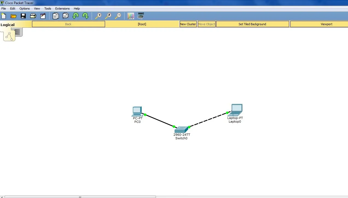Click the horizontal scrollbar thumb
The height and width of the screenshot is (198, 348).
80,197
